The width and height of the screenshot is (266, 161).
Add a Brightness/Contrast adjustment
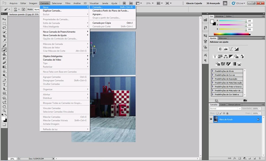(x=220, y=49)
